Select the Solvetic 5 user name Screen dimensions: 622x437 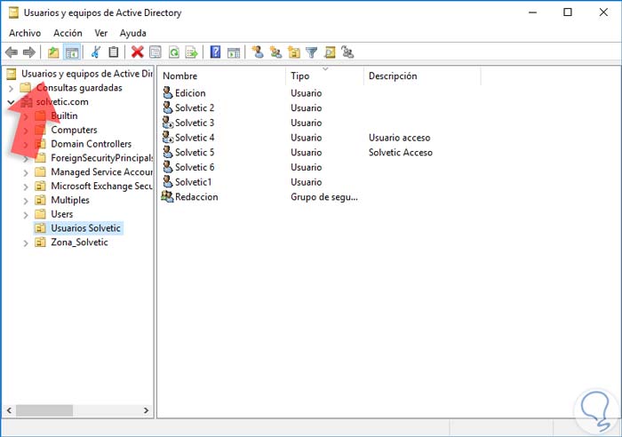point(195,152)
